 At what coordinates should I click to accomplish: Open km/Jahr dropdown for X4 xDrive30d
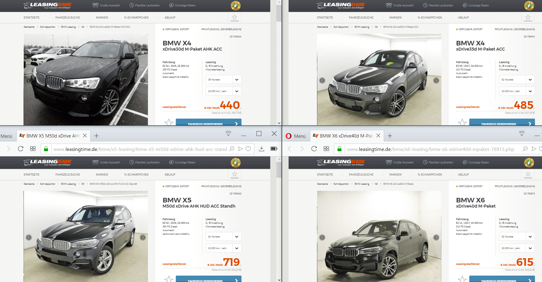click(223, 91)
